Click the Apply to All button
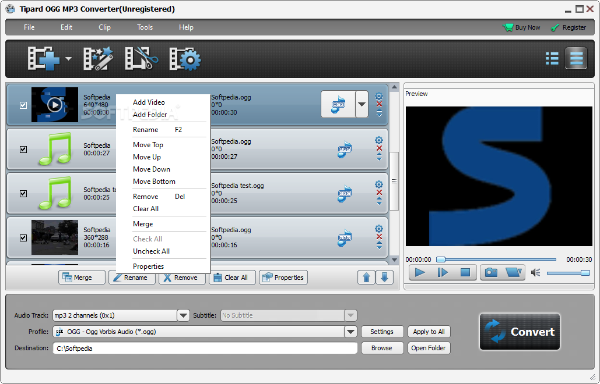 point(429,332)
